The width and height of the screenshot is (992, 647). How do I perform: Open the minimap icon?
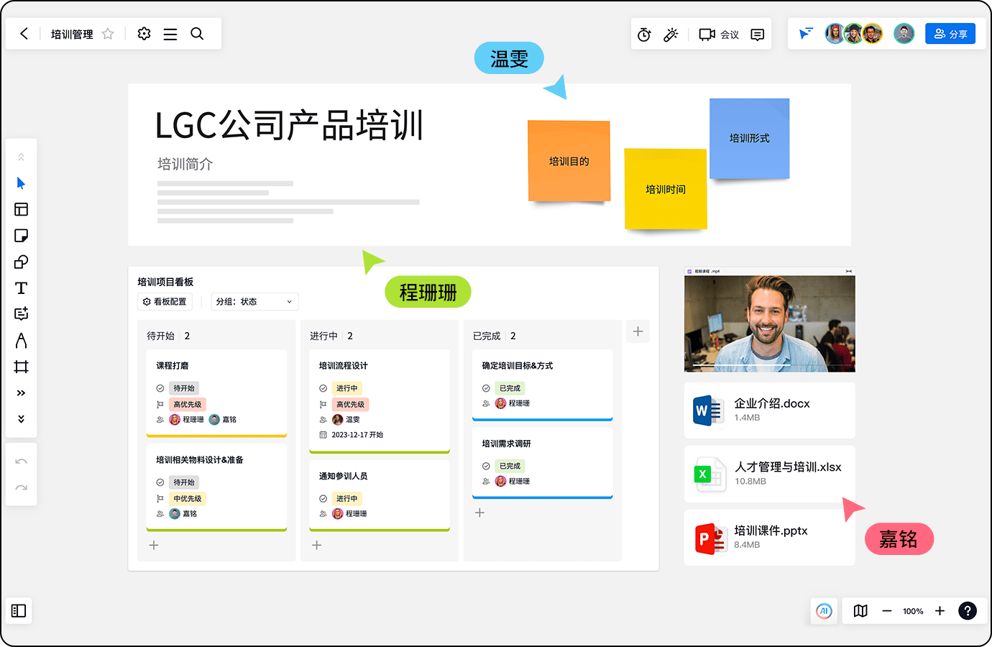[x=860, y=611]
